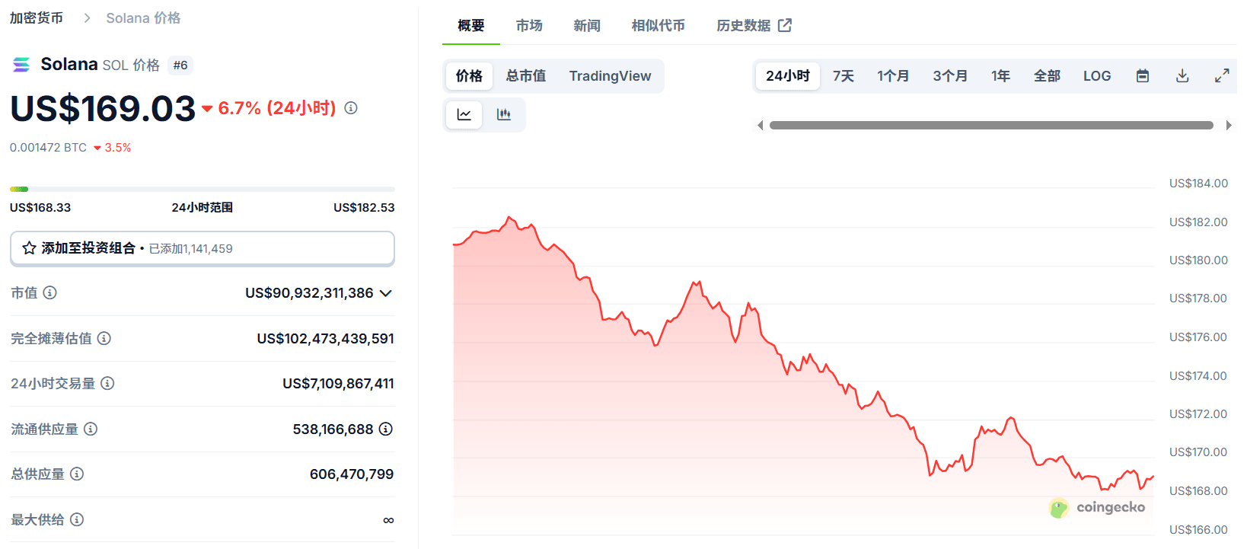Screen dimensions: 1247x549
Task: Select 价格 chart mode
Action: coord(469,76)
